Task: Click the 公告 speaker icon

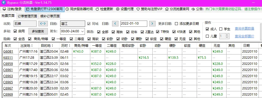Action: [193, 9]
